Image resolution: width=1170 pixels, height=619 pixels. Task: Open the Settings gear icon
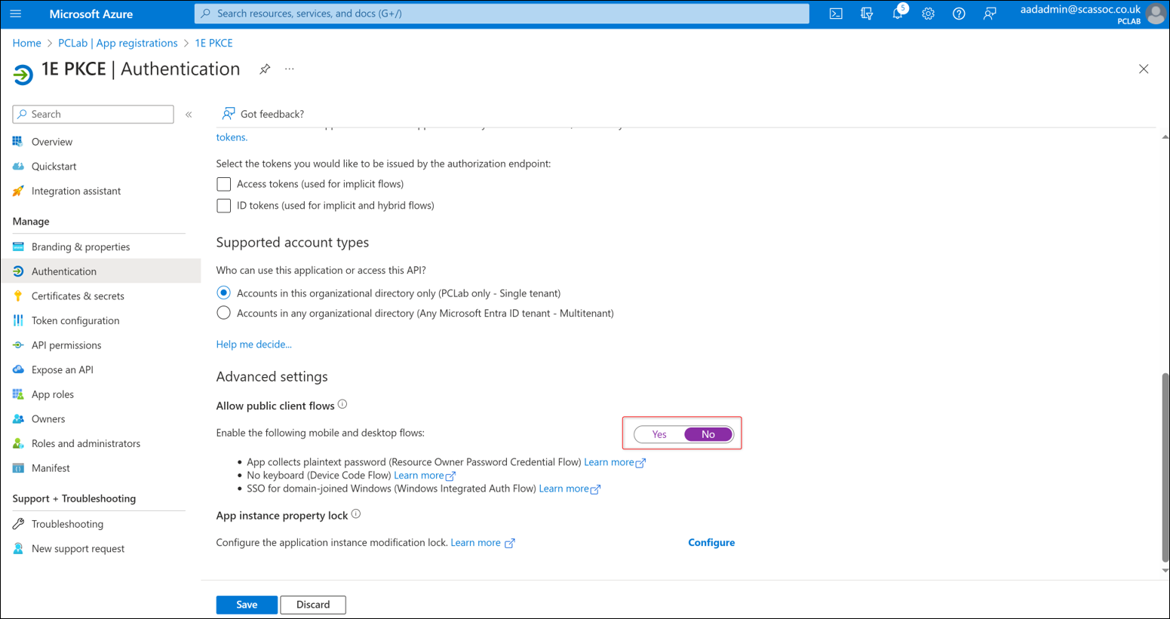pos(928,14)
